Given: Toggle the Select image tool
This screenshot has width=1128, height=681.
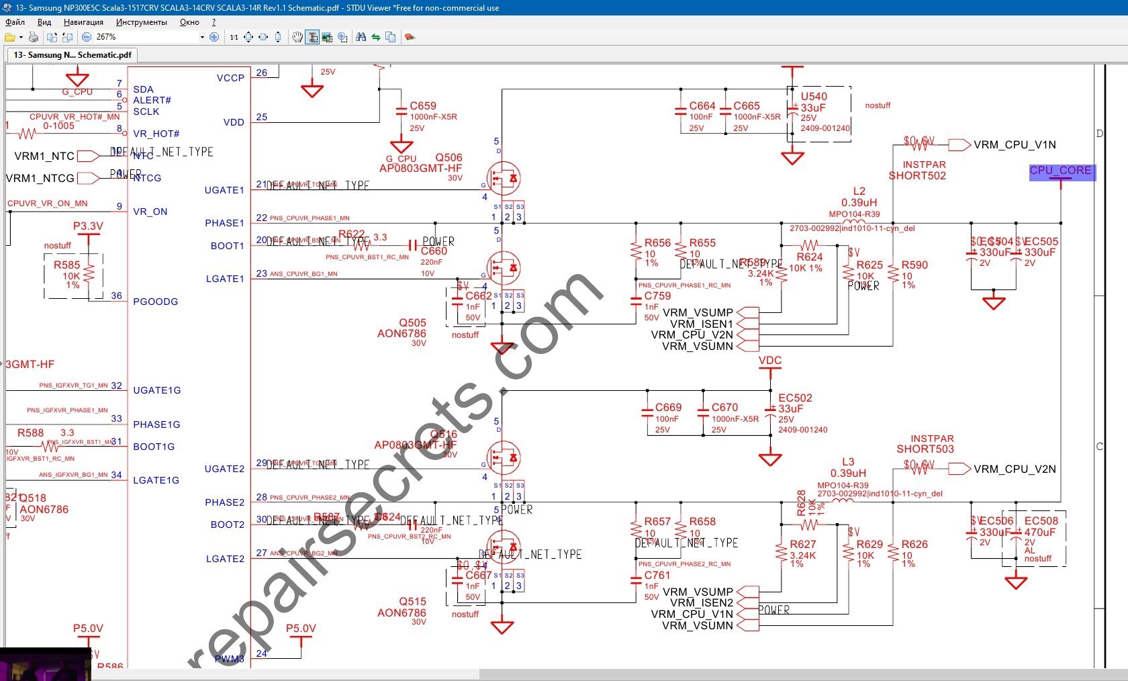Looking at the screenshot, I should pos(327,37).
